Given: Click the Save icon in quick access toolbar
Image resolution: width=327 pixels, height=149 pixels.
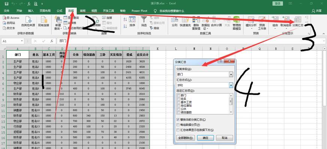Looking at the screenshot, I should pyautogui.click(x=6, y=4).
